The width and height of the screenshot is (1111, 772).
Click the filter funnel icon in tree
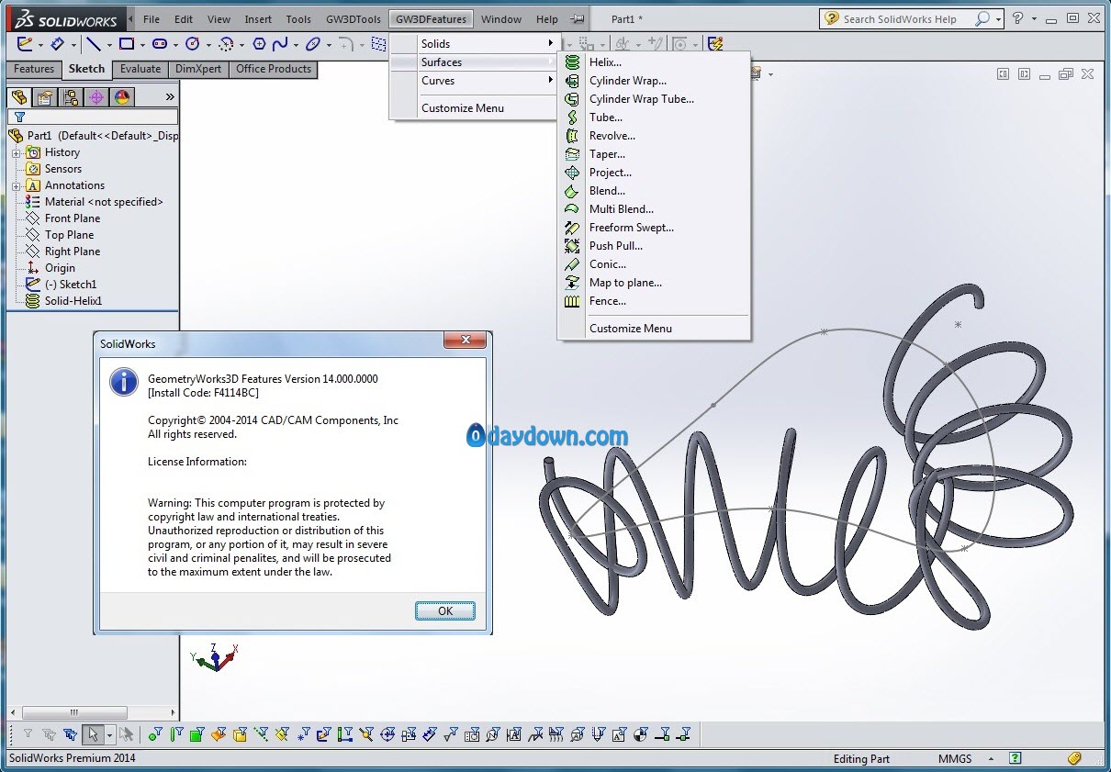tap(18, 117)
